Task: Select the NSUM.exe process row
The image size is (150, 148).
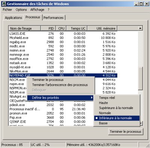Action: click(17, 93)
